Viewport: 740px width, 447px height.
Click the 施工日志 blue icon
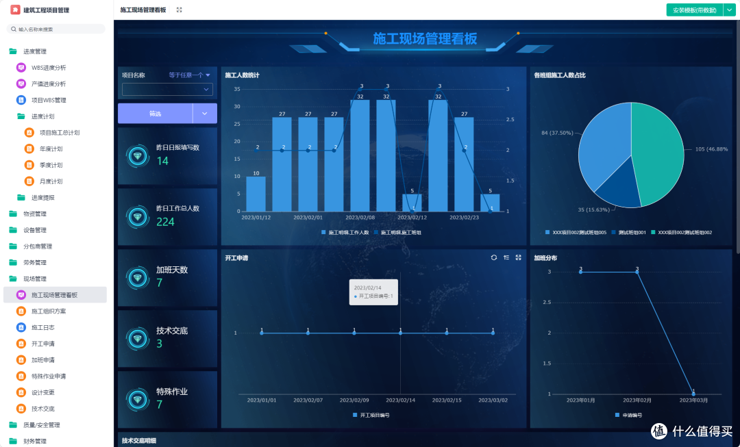point(21,327)
